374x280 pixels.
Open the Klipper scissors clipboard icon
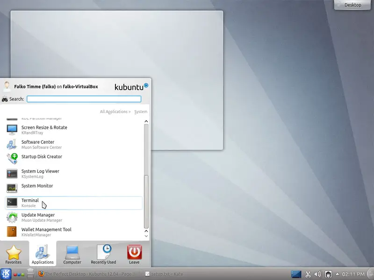[308, 274]
